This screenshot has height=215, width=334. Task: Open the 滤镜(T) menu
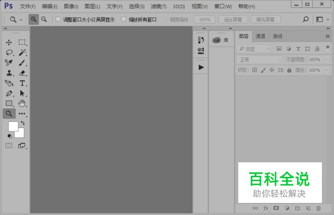(x=159, y=6)
